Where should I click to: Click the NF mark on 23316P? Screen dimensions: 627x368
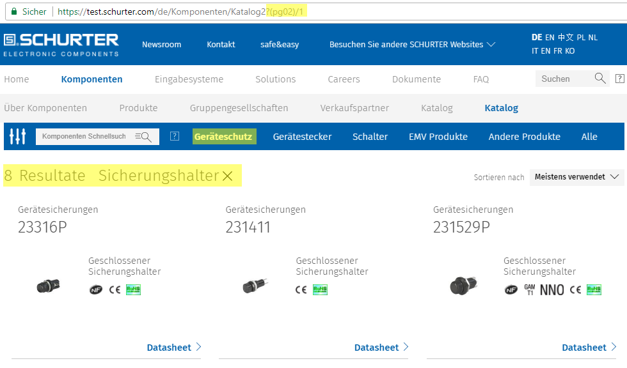[x=95, y=290]
